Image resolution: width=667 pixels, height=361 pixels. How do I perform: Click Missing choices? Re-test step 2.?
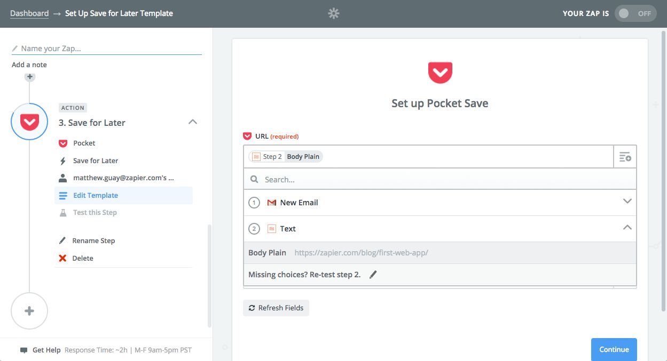304,275
